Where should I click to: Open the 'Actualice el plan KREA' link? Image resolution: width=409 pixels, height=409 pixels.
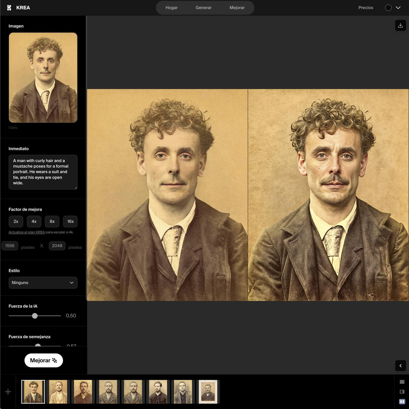point(27,232)
